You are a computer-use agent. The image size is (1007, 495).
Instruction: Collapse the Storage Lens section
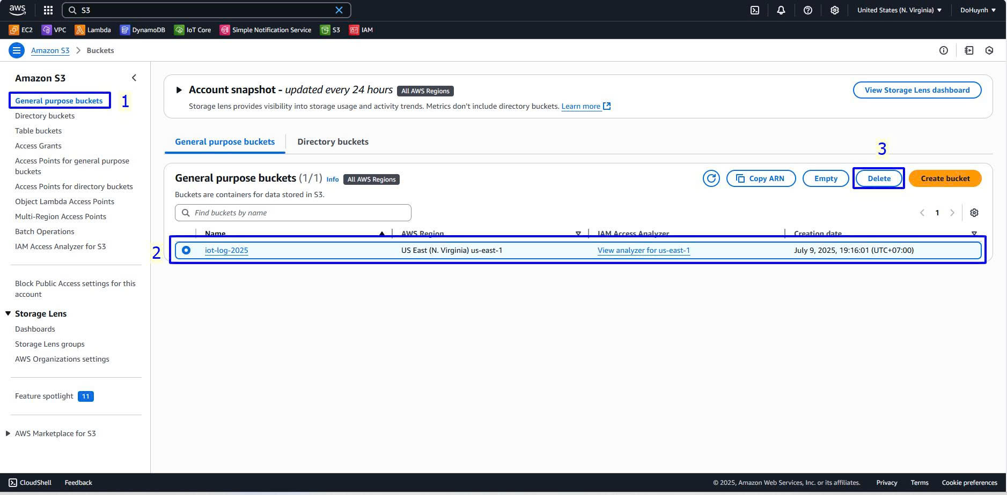tap(8, 313)
